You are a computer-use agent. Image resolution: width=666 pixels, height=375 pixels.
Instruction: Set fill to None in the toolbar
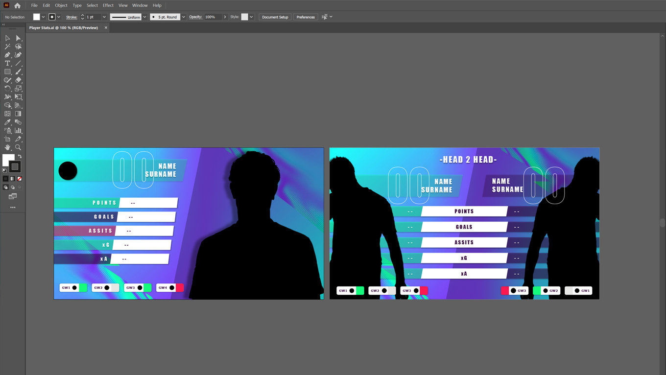click(x=20, y=178)
